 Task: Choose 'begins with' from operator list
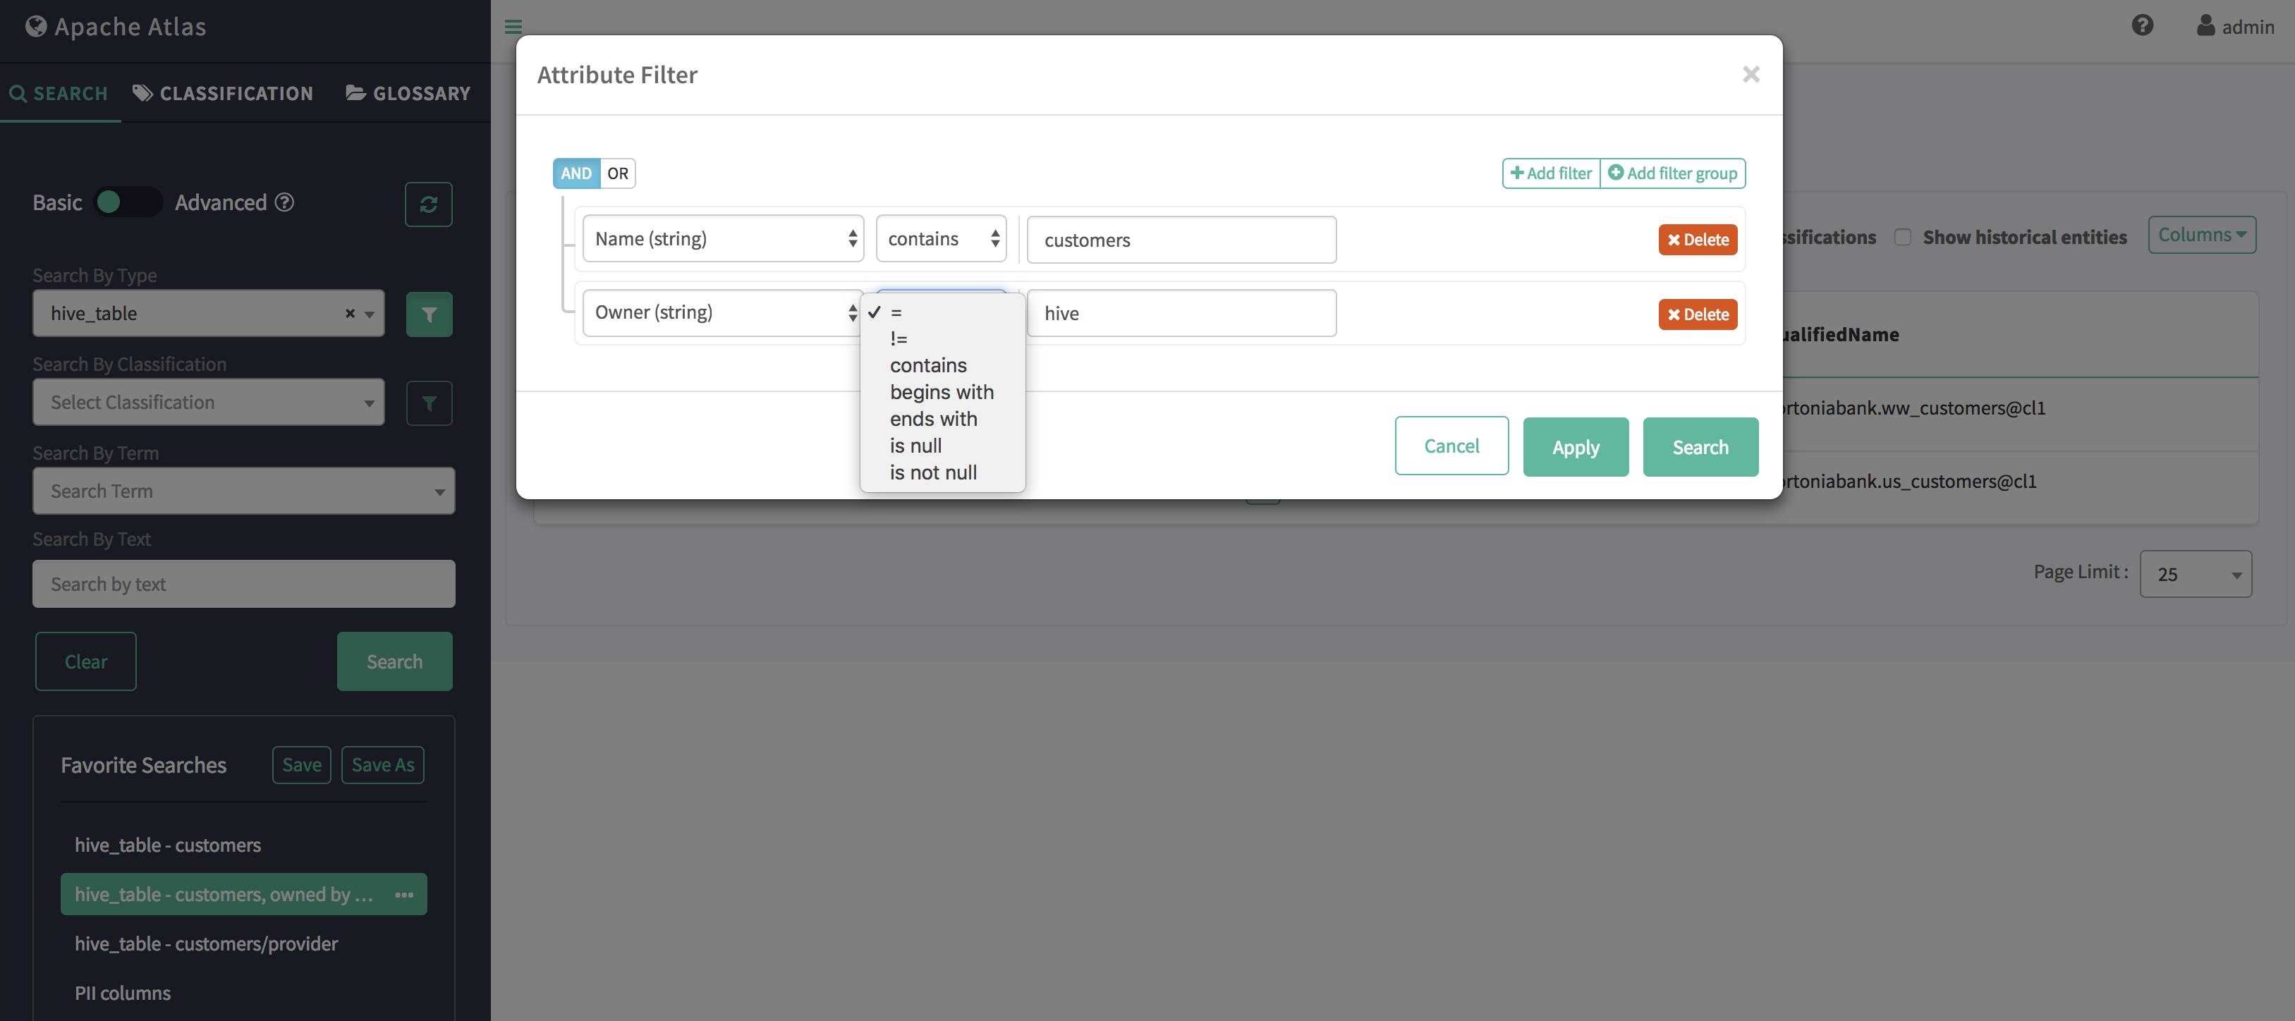[941, 392]
